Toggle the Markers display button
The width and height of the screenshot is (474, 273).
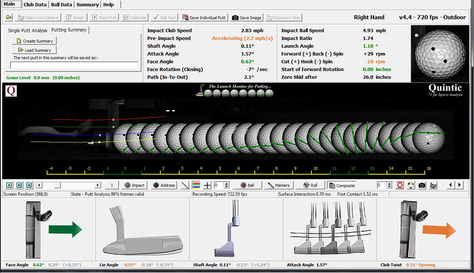pyautogui.click(x=279, y=185)
